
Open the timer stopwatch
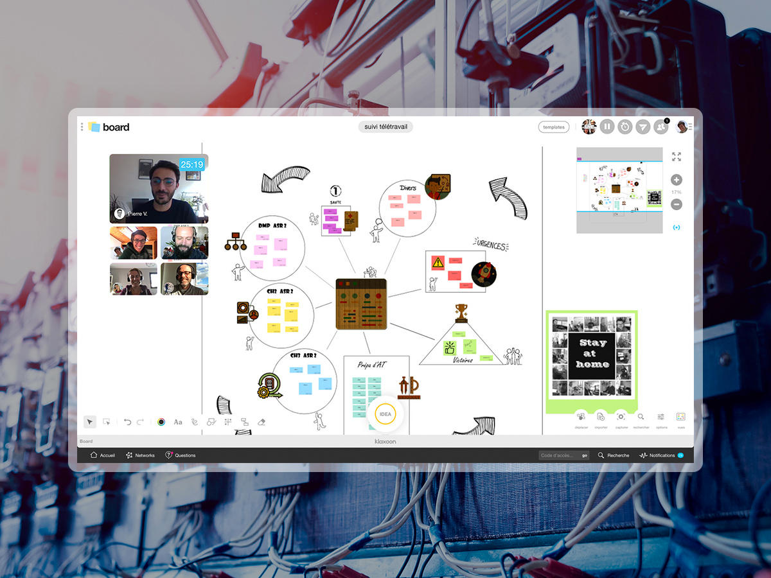click(x=625, y=127)
